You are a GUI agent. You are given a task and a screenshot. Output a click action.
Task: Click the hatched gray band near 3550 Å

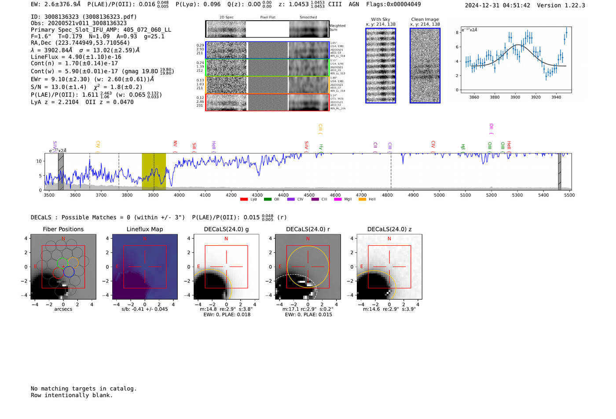[x=61, y=171]
